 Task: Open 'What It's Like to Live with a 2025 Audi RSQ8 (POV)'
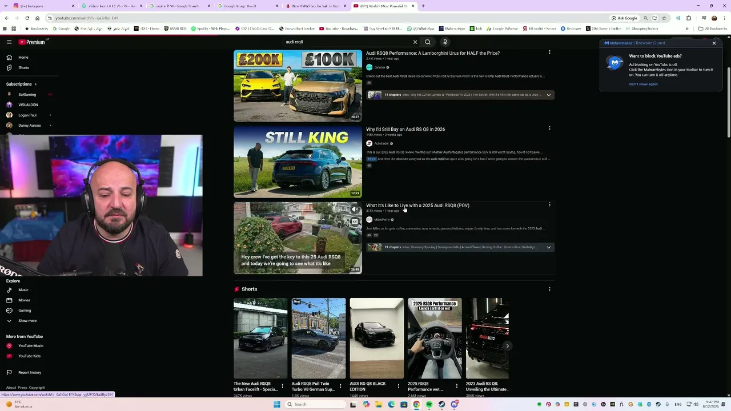point(417,205)
